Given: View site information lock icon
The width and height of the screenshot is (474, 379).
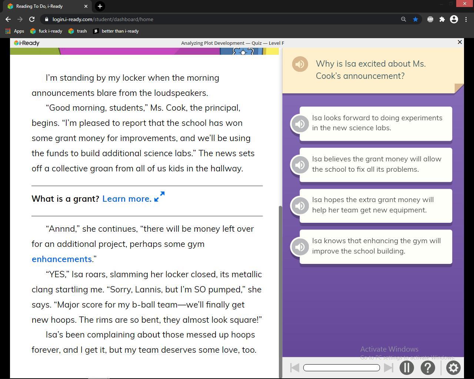Looking at the screenshot, I should click(46, 19).
